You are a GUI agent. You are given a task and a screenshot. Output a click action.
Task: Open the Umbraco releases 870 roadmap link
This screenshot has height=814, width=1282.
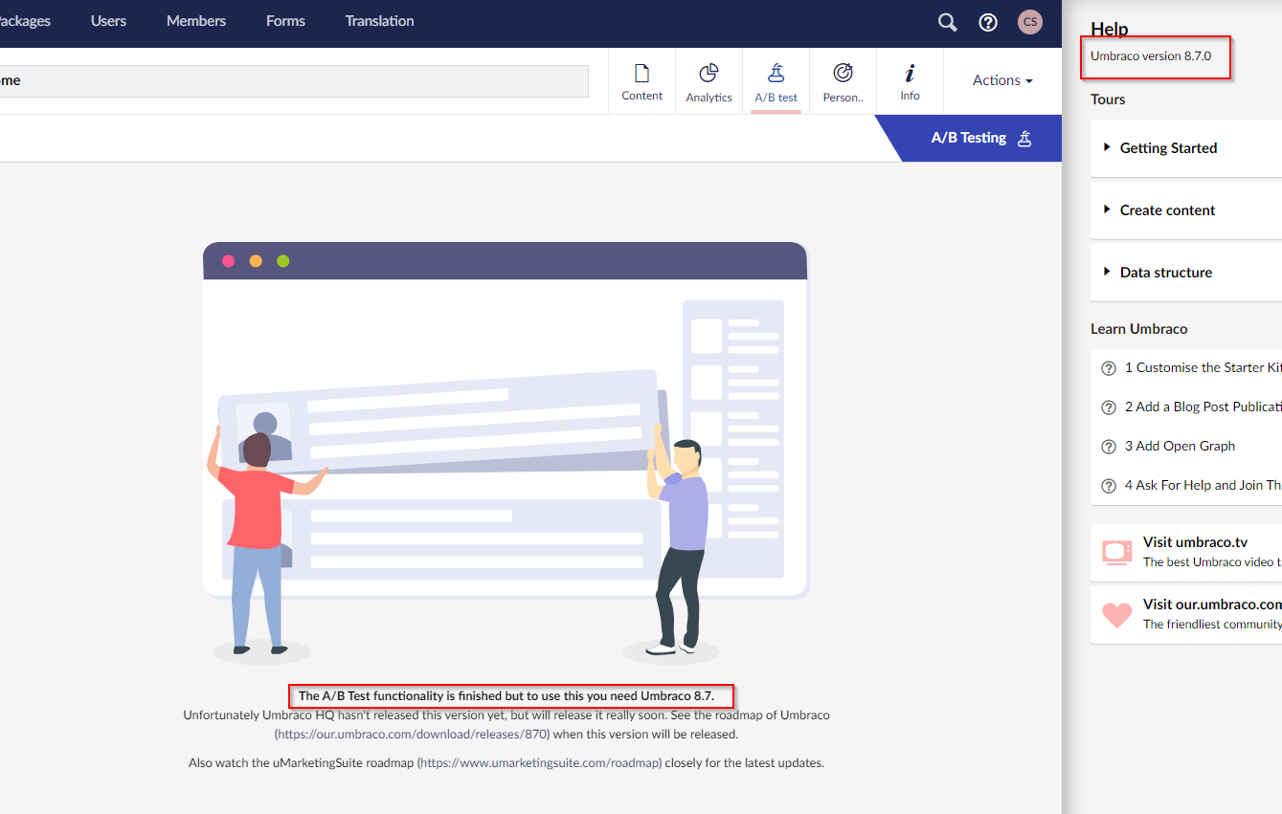(x=412, y=735)
